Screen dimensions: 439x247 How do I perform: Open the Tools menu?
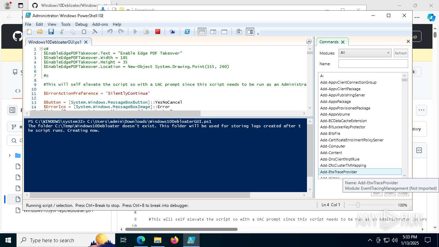[x=66, y=24]
